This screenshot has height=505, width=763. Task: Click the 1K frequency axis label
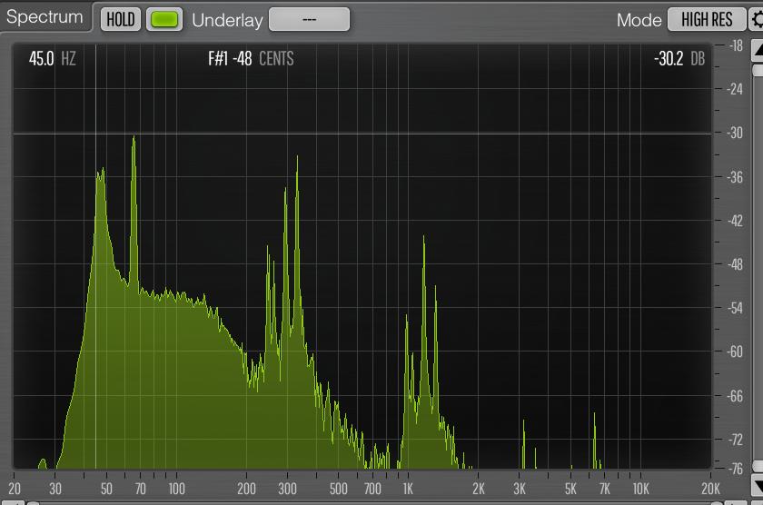pos(408,489)
